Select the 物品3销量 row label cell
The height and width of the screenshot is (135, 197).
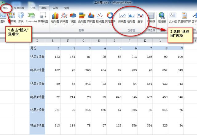click(x=37, y=84)
